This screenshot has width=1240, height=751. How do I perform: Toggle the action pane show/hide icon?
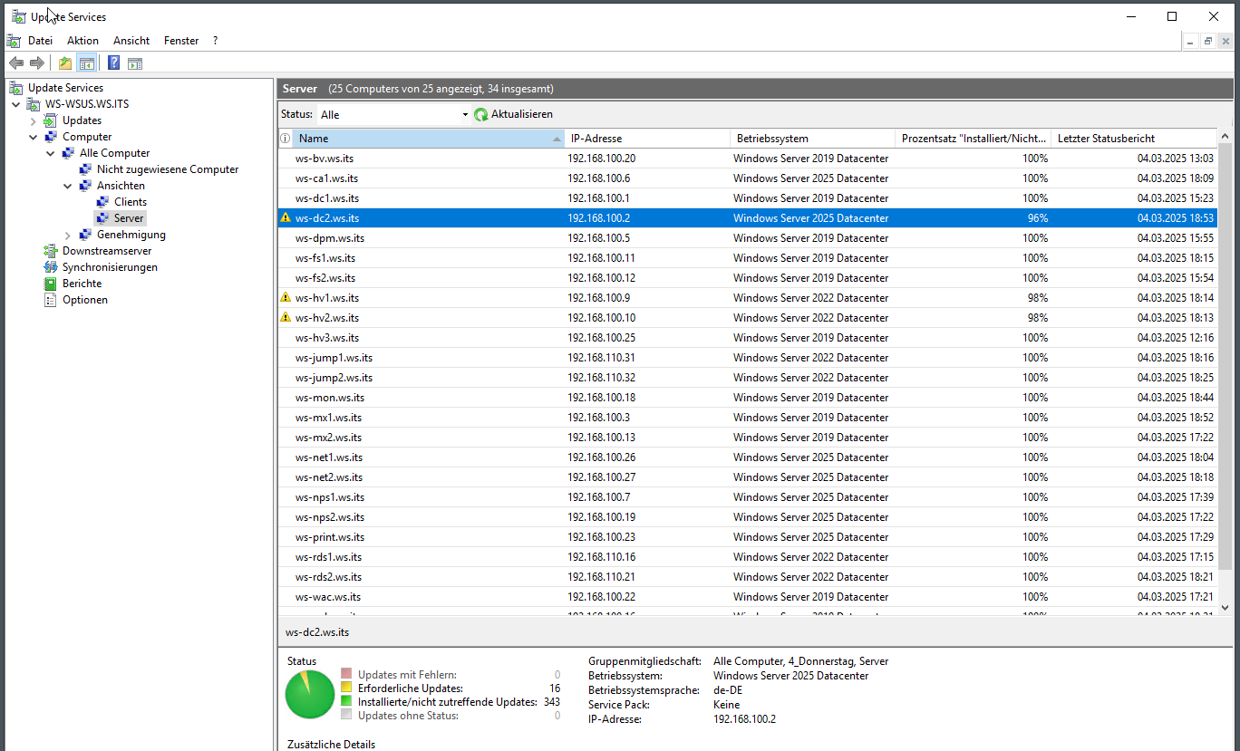click(135, 63)
